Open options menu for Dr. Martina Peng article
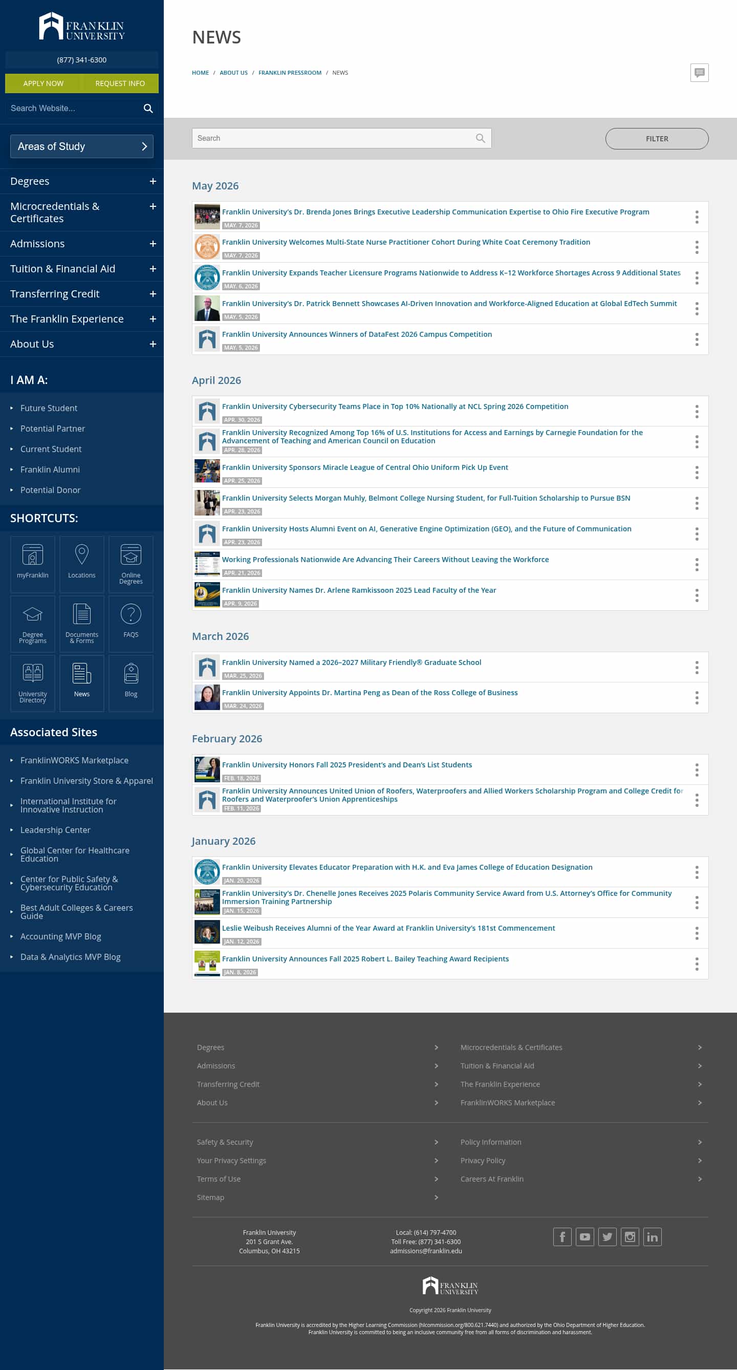Viewport: 737px width, 1370px height. pos(697,698)
